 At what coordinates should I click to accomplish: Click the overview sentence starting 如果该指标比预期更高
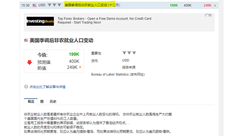(x=98, y=132)
